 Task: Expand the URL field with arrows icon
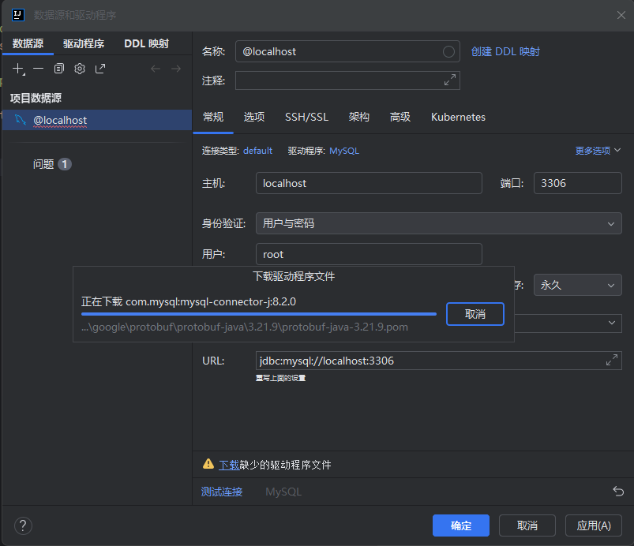click(611, 361)
